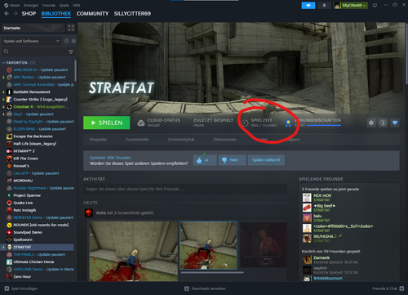Click the Big Picture mode monitor icon

[x=375, y=6]
